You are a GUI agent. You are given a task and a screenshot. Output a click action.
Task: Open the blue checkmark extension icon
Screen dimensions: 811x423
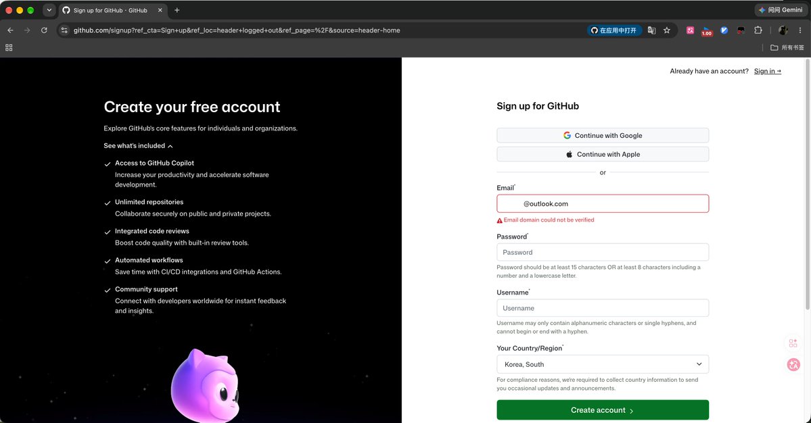[x=724, y=30]
